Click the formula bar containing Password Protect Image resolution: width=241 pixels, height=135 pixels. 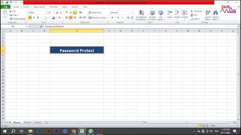140,27
